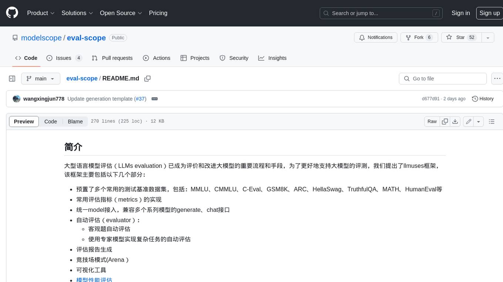Copy raw file contents
The image size is (503, 282).
pos(445,121)
